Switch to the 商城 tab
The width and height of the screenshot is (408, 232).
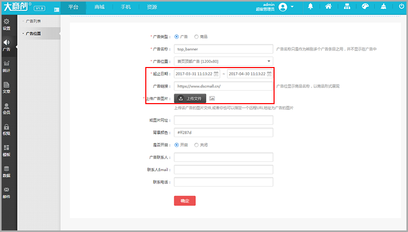coord(99,7)
